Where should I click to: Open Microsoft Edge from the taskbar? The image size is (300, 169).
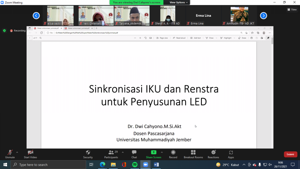coord(103,165)
